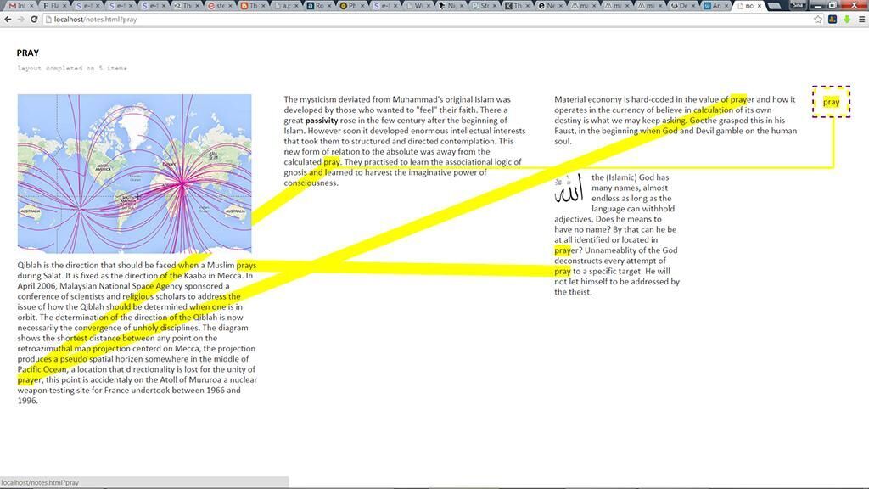Switch to the 'Ph' tab

[350, 6]
